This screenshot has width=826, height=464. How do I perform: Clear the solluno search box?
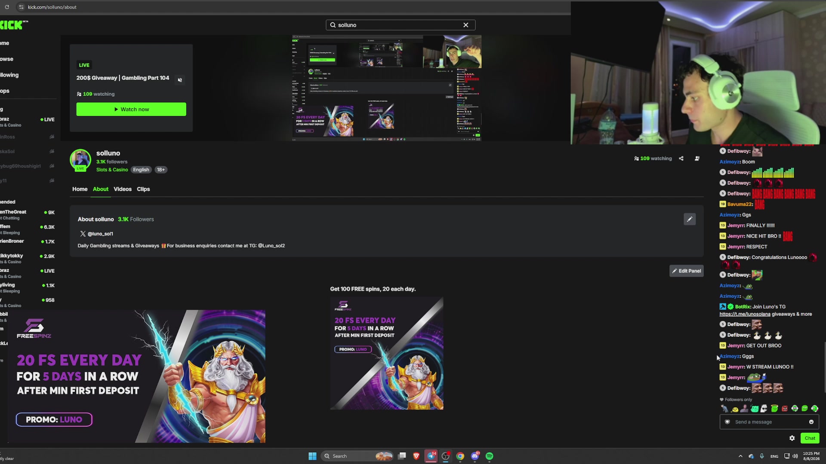pos(465,25)
